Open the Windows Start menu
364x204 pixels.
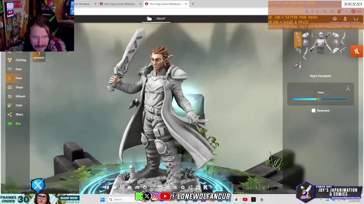click(x=102, y=199)
